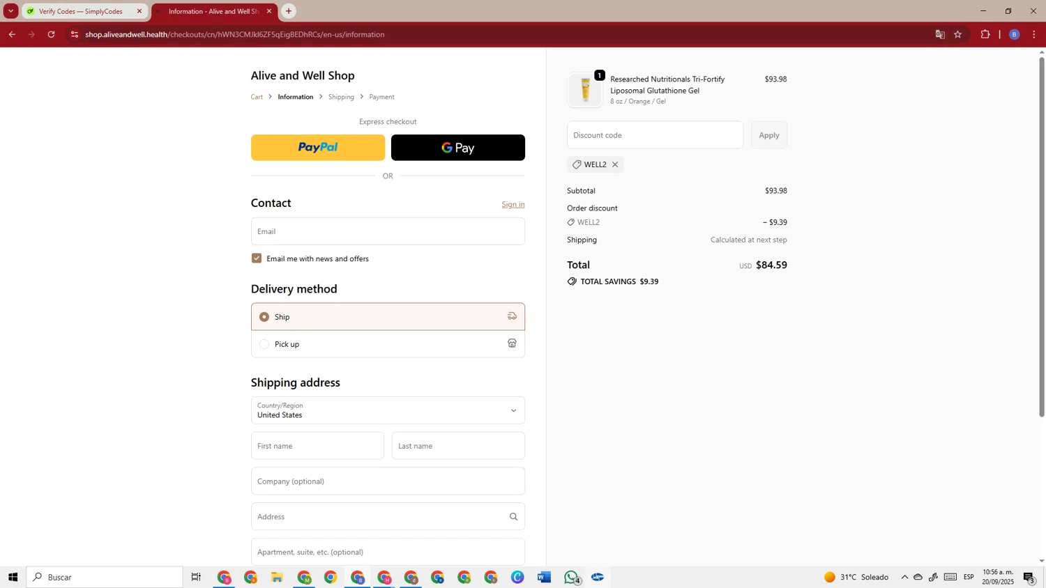Open Canva from the taskbar
The width and height of the screenshot is (1046, 588).
(x=518, y=578)
